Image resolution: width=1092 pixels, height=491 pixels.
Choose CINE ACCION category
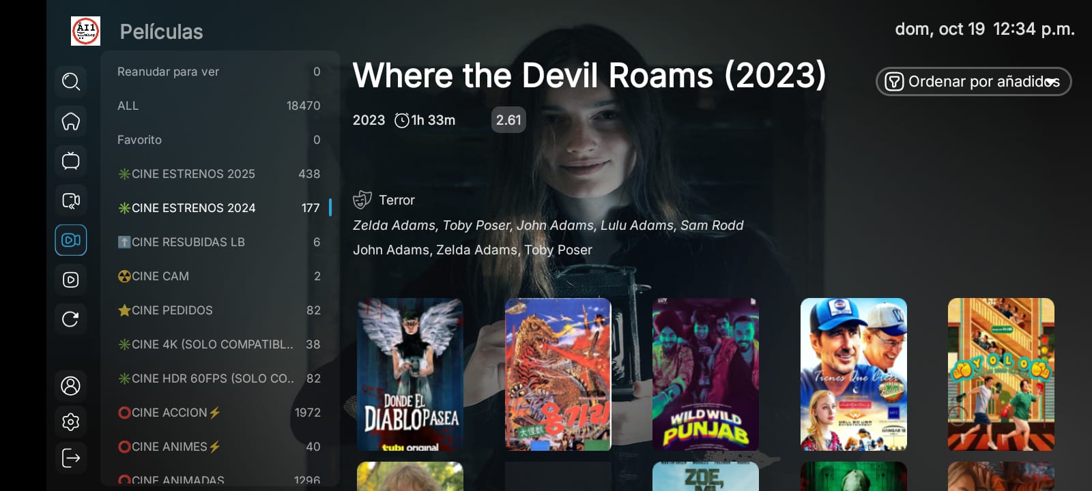coord(219,413)
